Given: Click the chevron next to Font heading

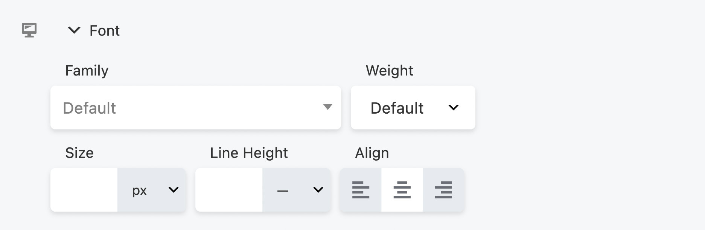Looking at the screenshot, I should [x=74, y=30].
